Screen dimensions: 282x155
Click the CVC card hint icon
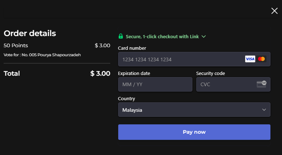(x=261, y=84)
